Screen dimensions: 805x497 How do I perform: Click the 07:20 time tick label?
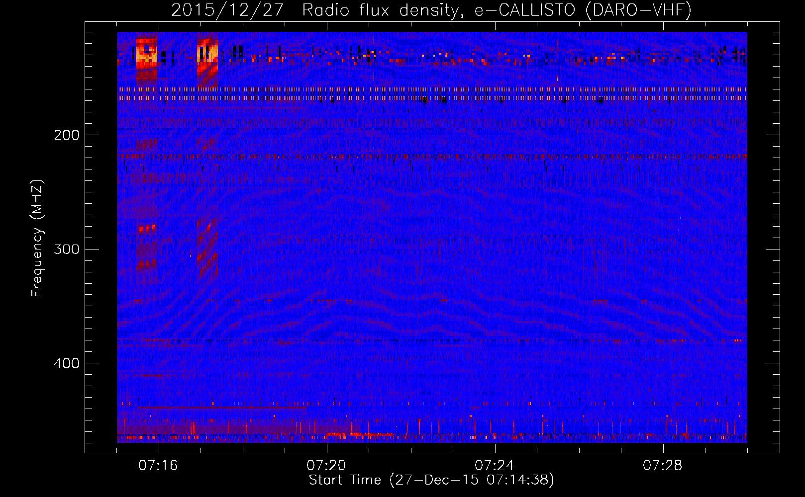[326, 466]
